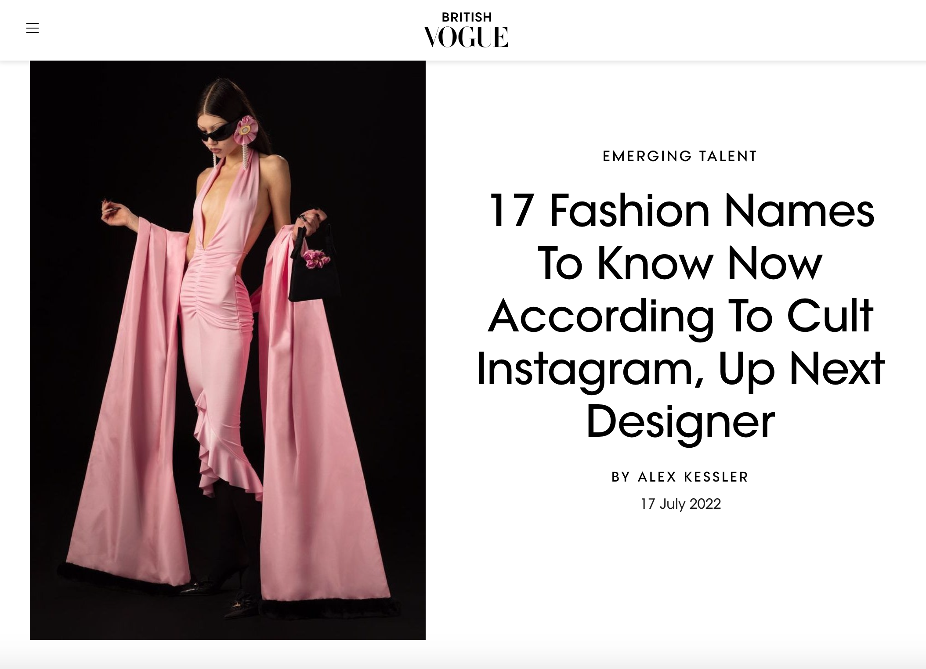926x669 pixels.
Task: Open the Emerging Talent category link
Action: (x=680, y=156)
